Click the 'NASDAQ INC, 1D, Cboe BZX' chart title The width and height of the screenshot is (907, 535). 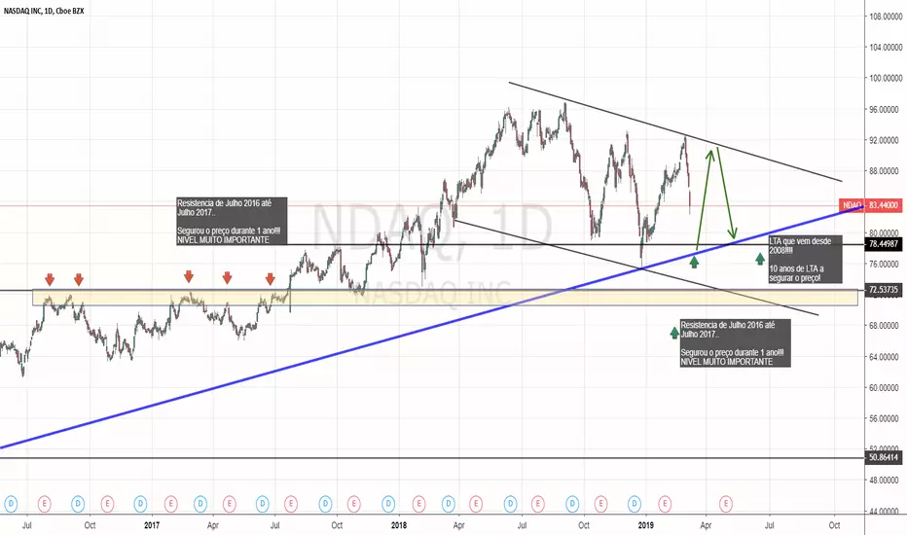point(44,11)
